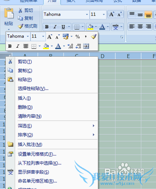Open the ribbon font name dropdown (Tahoma)
Viewport: 156px width, 189px height.
[87, 14]
